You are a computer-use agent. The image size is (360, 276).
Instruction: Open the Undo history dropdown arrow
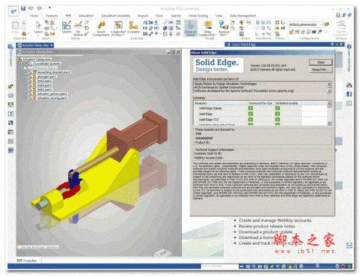coord(34,8)
